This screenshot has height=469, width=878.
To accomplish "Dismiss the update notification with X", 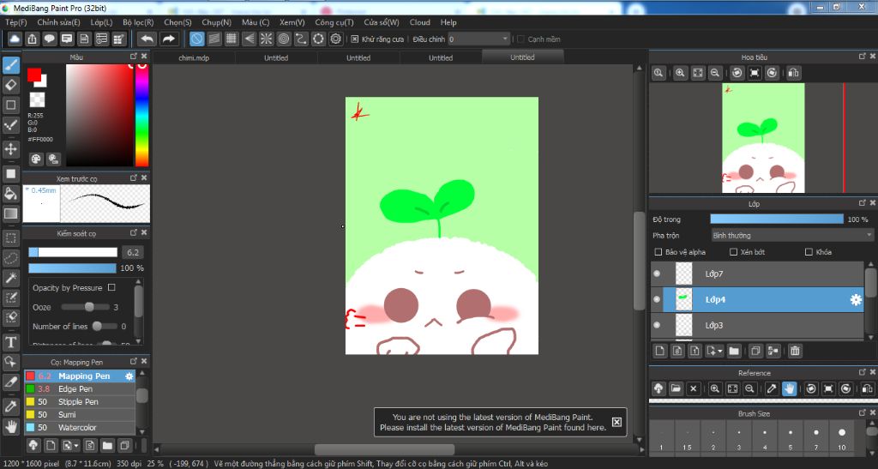I will [616, 422].
